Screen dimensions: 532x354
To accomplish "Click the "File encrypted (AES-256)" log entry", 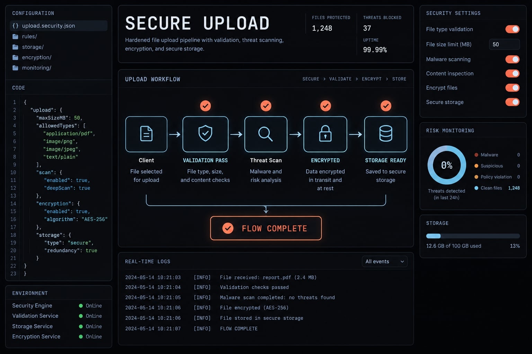I will coord(254,308).
